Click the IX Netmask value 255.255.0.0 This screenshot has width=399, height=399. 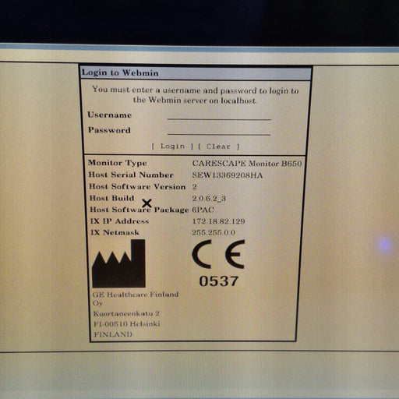[x=214, y=232]
